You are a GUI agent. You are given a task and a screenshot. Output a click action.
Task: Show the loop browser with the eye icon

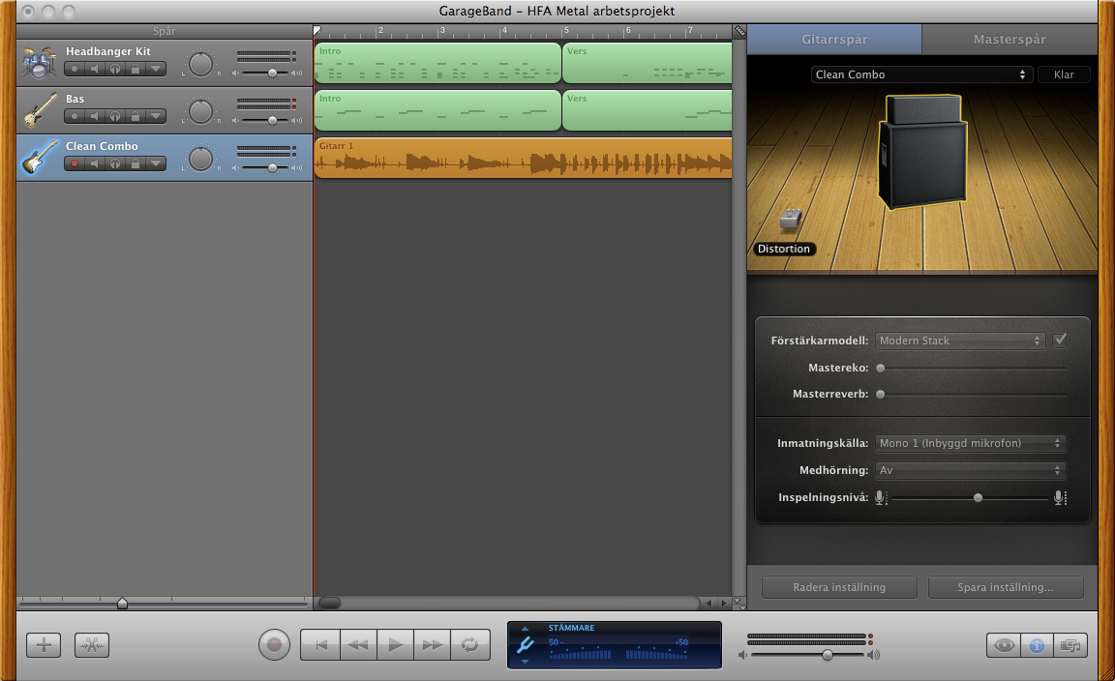[1004, 645]
